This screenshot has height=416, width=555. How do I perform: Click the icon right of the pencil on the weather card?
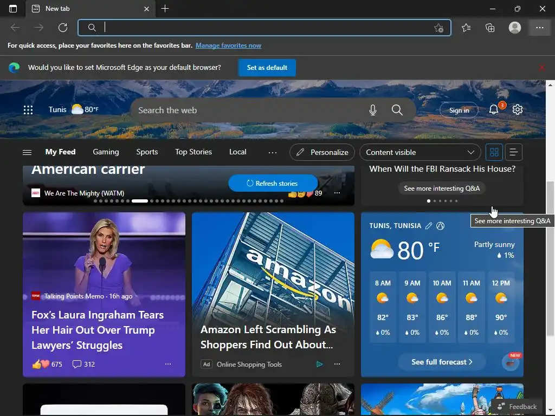(x=440, y=226)
